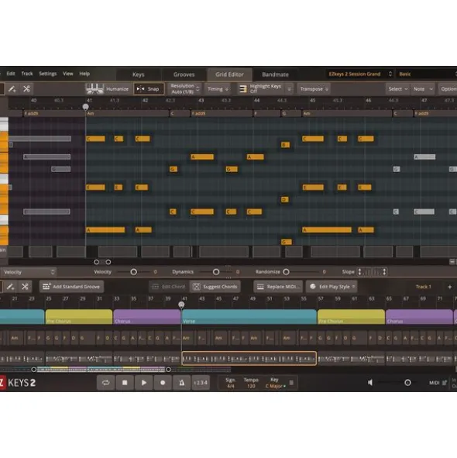Click the speaker volume icon
This screenshot has height=458, width=457.
(x=370, y=382)
